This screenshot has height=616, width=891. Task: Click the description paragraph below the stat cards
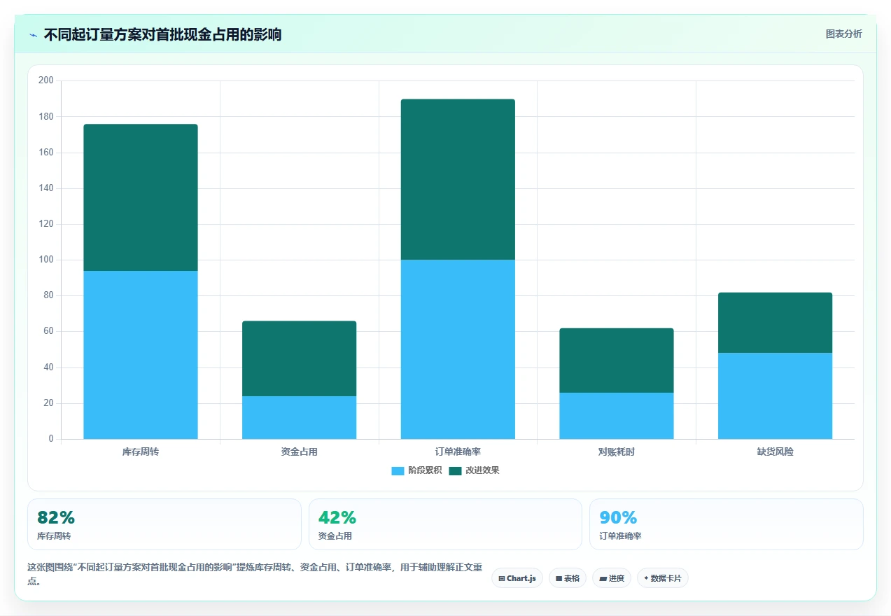[254, 574]
